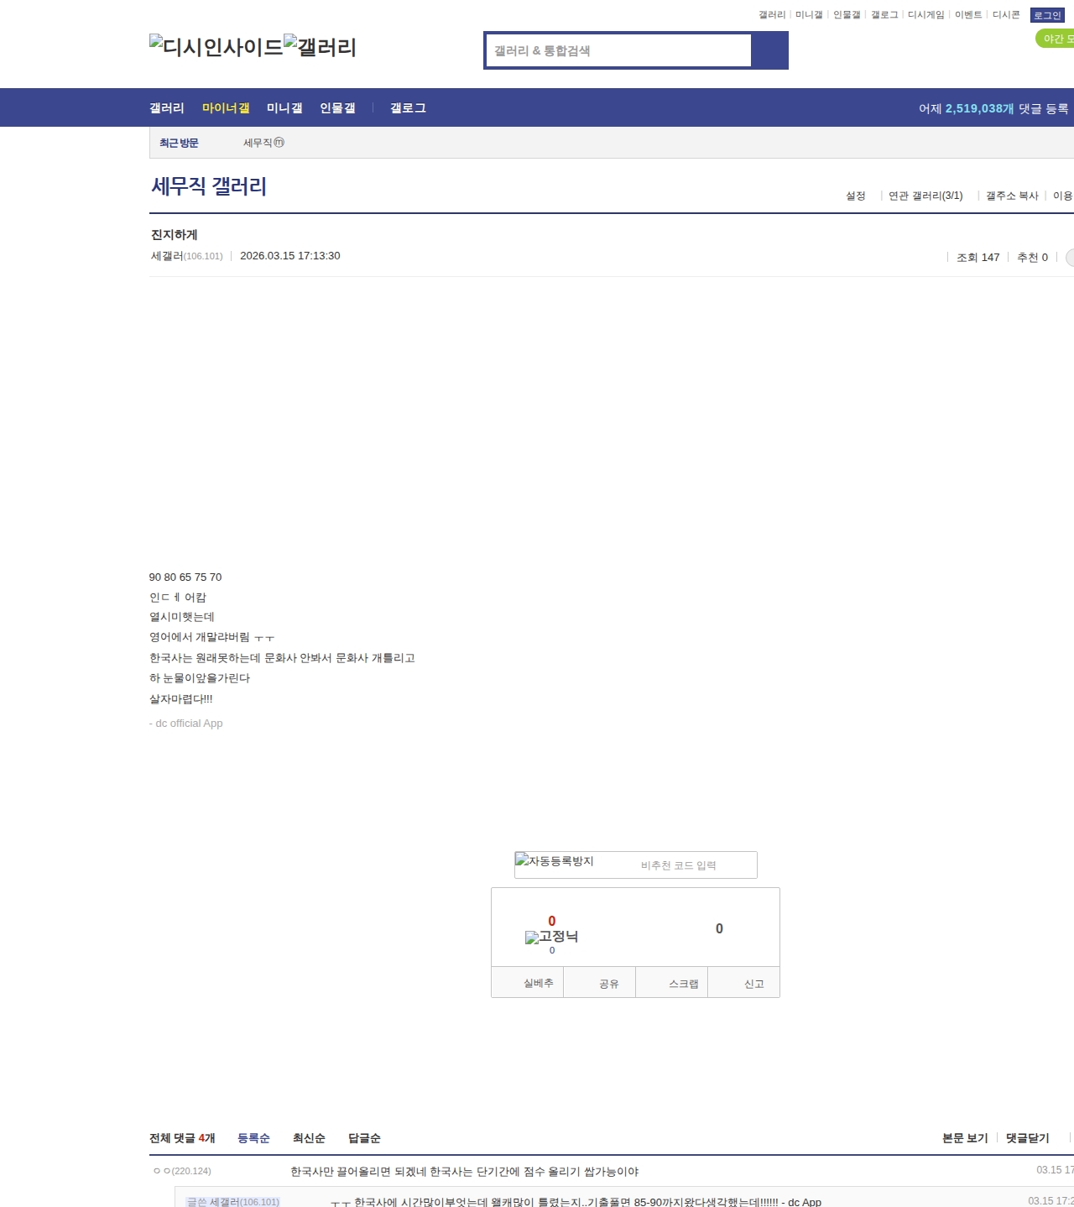Click the 로그인 button
Image resolution: width=1074 pixels, height=1207 pixels.
(1046, 15)
